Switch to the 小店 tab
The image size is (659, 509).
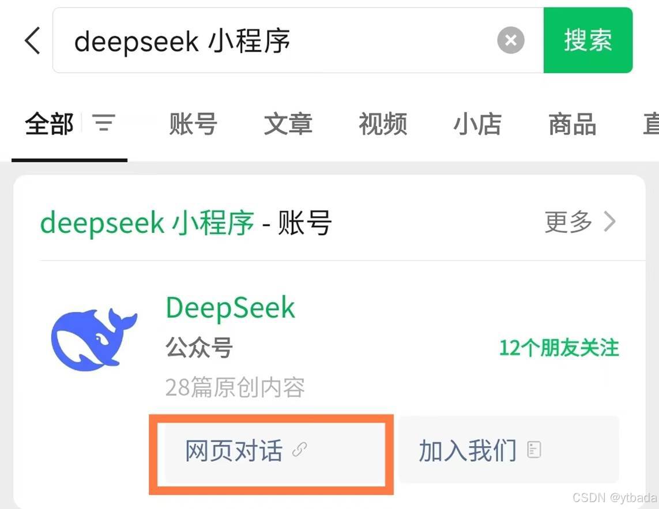click(x=477, y=124)
